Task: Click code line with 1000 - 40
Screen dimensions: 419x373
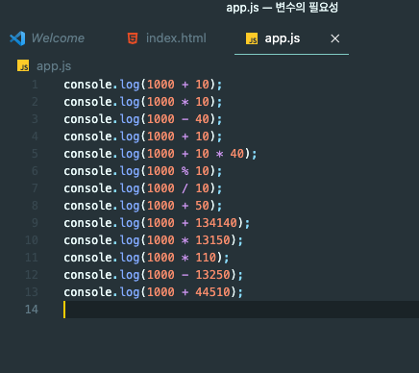Action: (142, 119)
